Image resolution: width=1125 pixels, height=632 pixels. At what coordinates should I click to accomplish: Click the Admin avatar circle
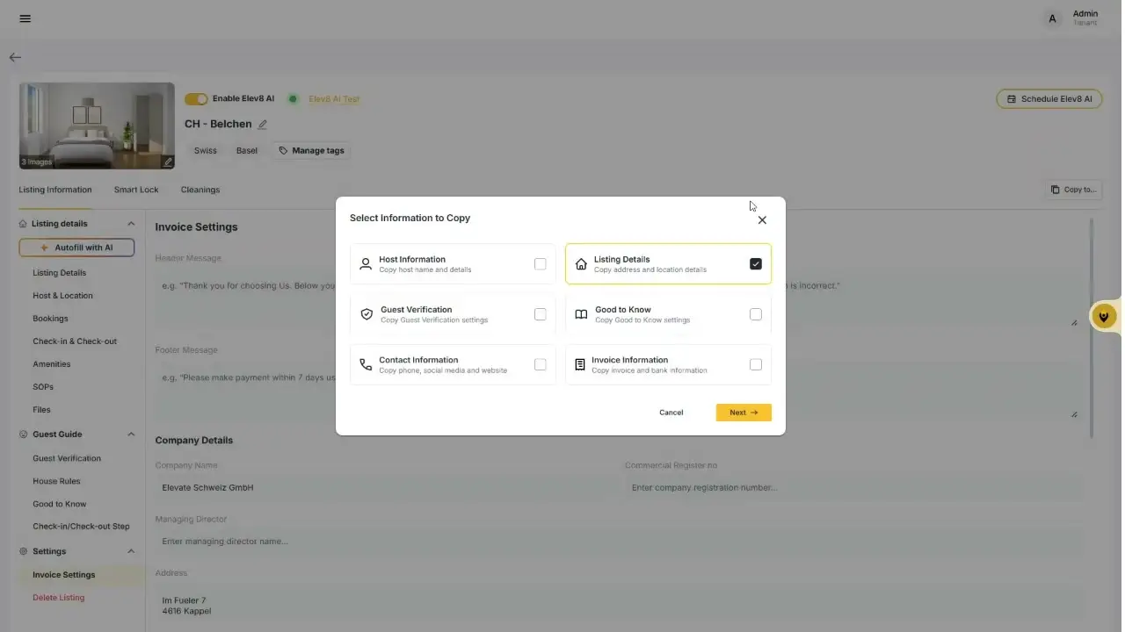pos(1052,18)
